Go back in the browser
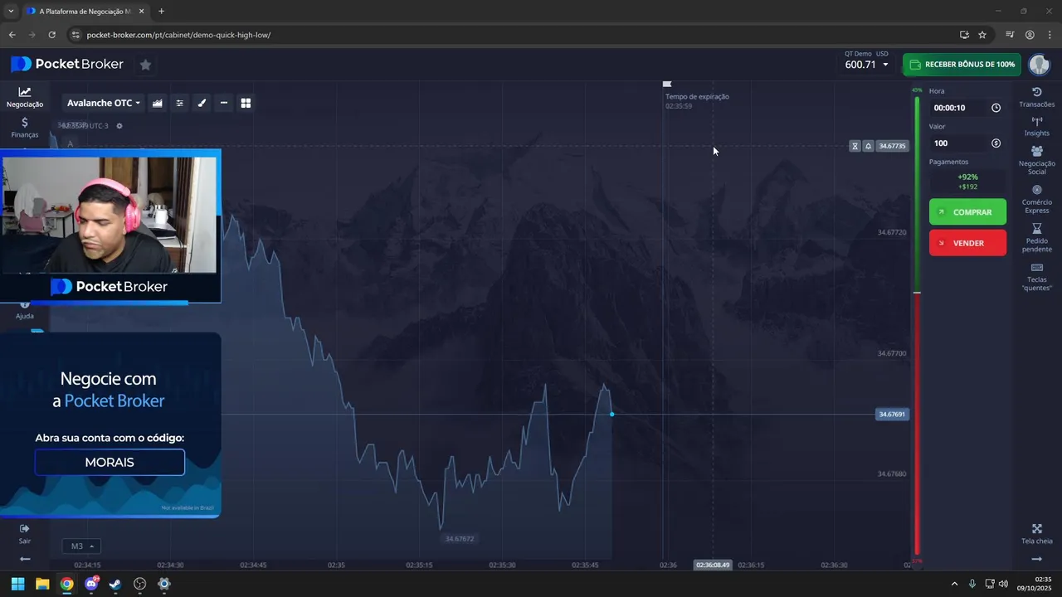This screenshot has height=597, width=1062. pyautogui.click(x=12, y=35)
